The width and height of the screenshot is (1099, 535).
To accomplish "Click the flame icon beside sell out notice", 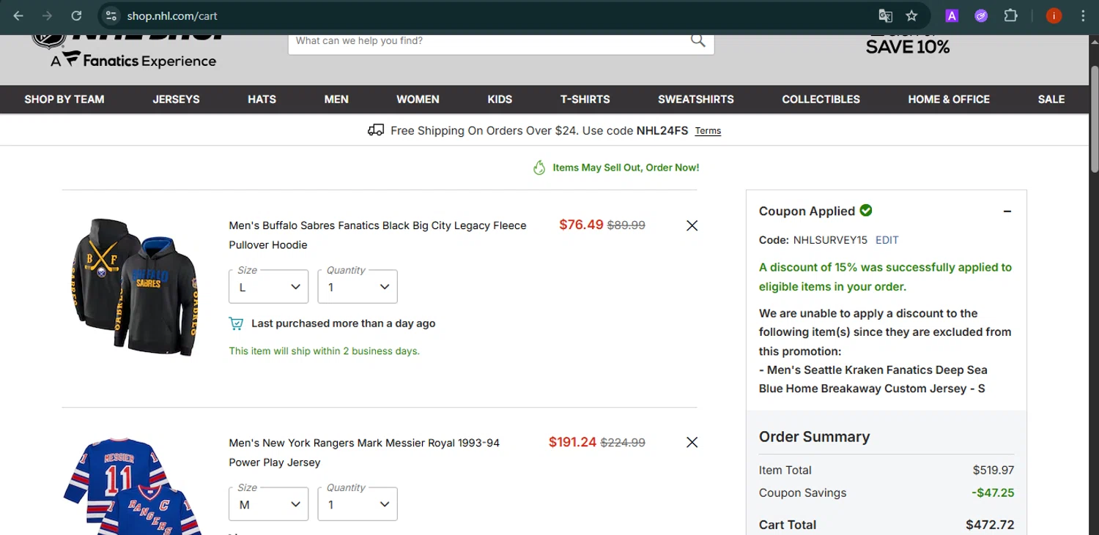I will pyautogui.click(x=539, y=168).
